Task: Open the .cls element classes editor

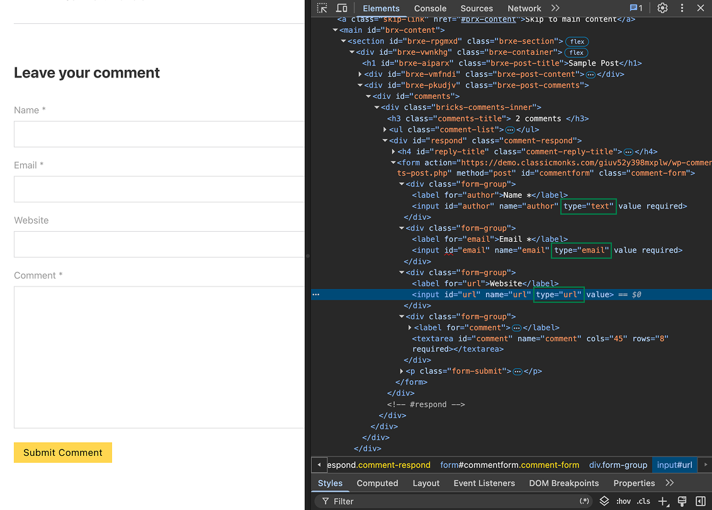Action: coord(643,501)
